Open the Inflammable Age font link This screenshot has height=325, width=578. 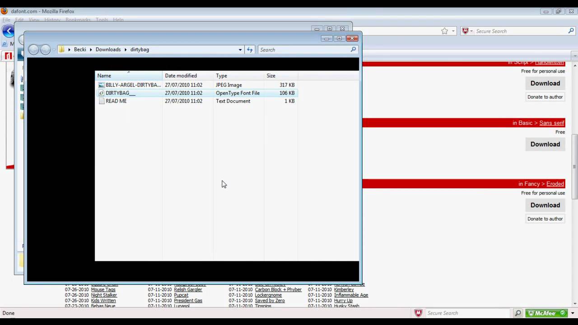351,295
